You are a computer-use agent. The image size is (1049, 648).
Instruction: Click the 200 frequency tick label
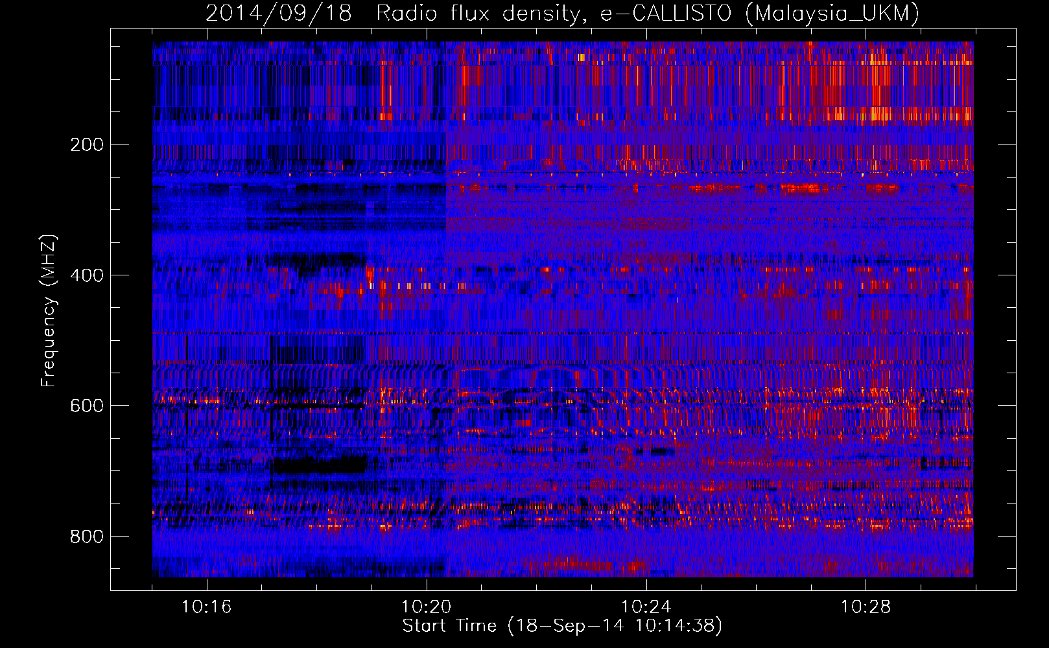[87, 145]
